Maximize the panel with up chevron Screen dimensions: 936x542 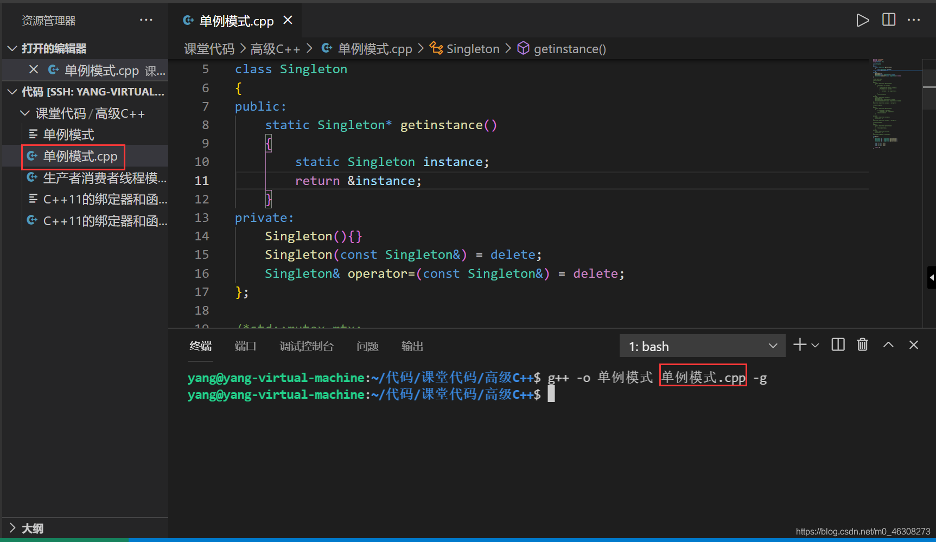click(888, 345)
